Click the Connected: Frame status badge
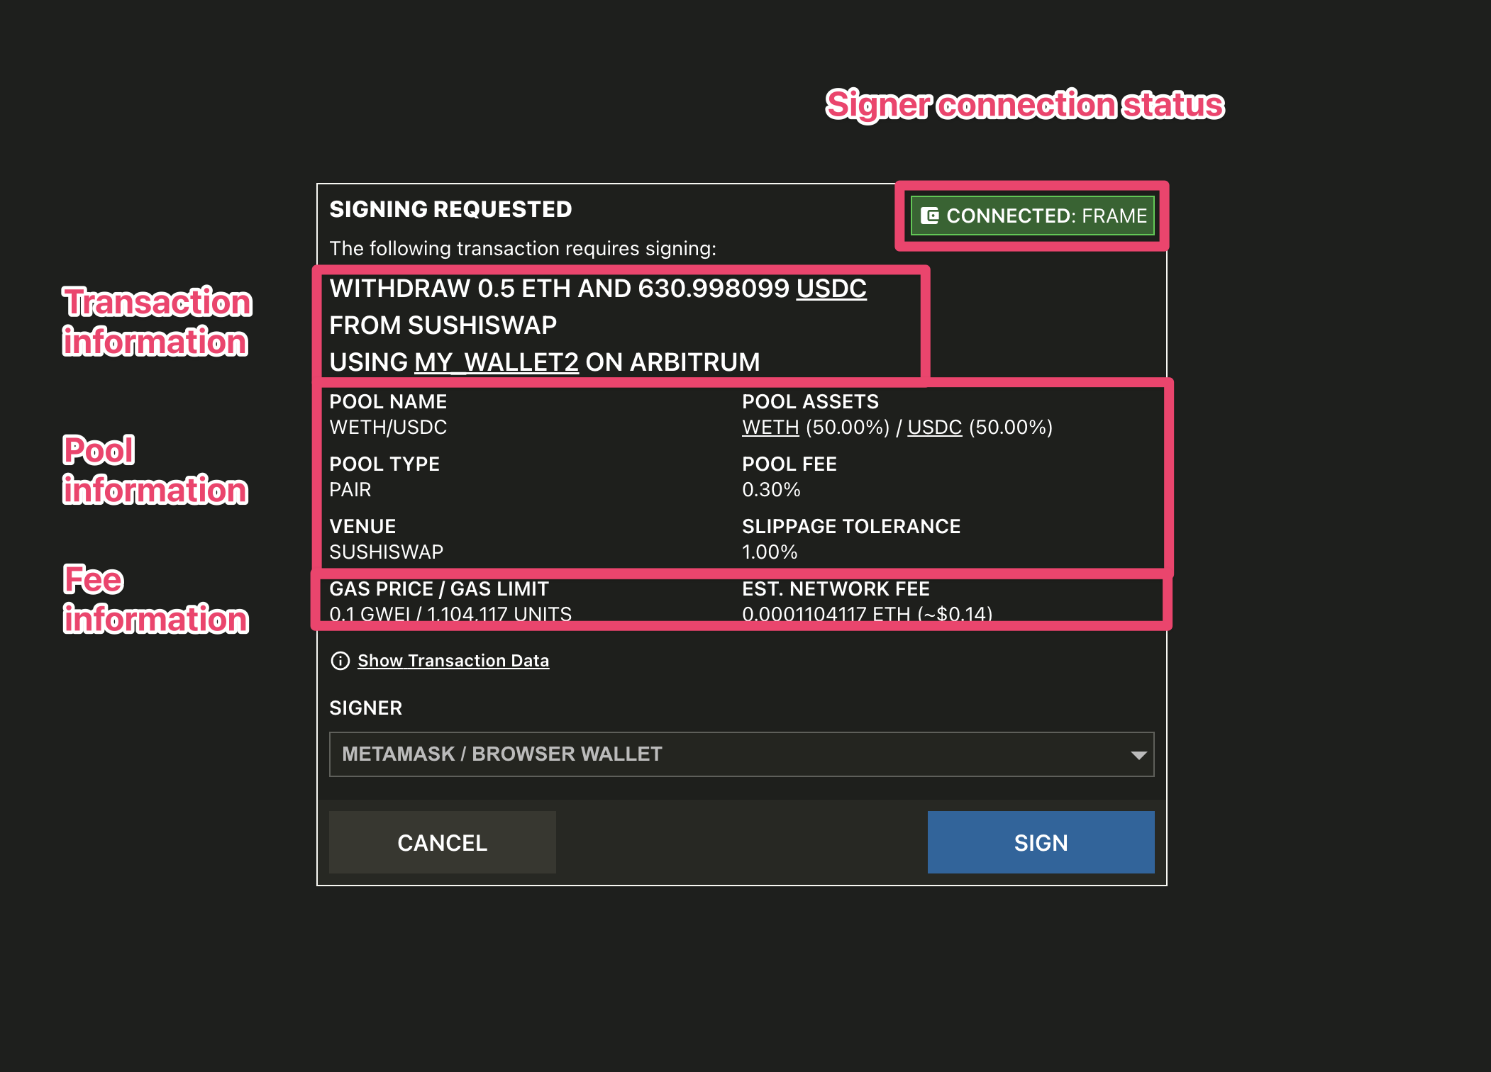 tap(1032, 216)
